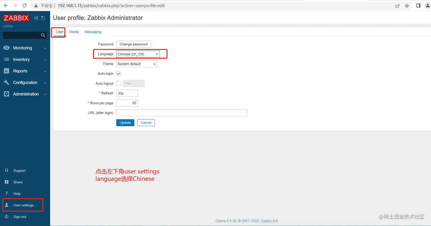Open the Monitoring menu label
The width and height of the screenshot is (431, 226).
(x=23, y=48)
